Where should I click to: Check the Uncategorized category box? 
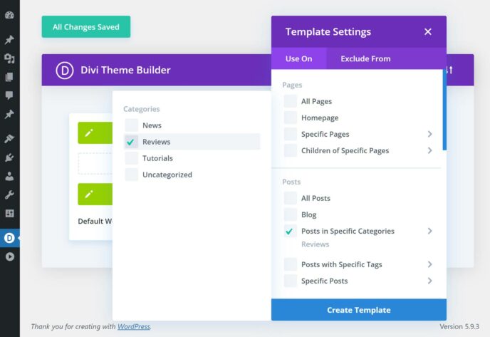click(x=131, y=175)
